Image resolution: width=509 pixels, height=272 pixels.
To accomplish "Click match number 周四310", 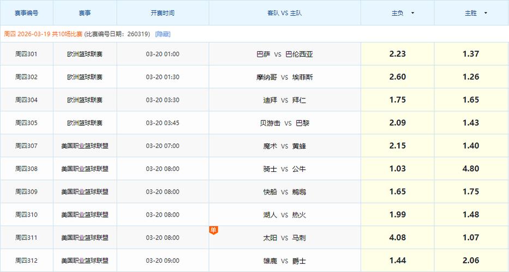I will click(x=27, y=215).
